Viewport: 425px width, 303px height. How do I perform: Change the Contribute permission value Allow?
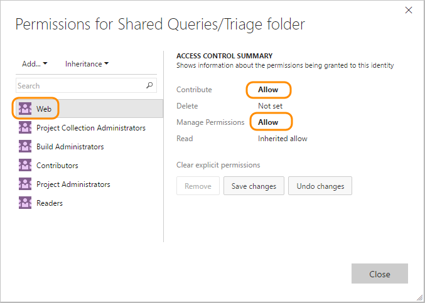coord(268,90)
